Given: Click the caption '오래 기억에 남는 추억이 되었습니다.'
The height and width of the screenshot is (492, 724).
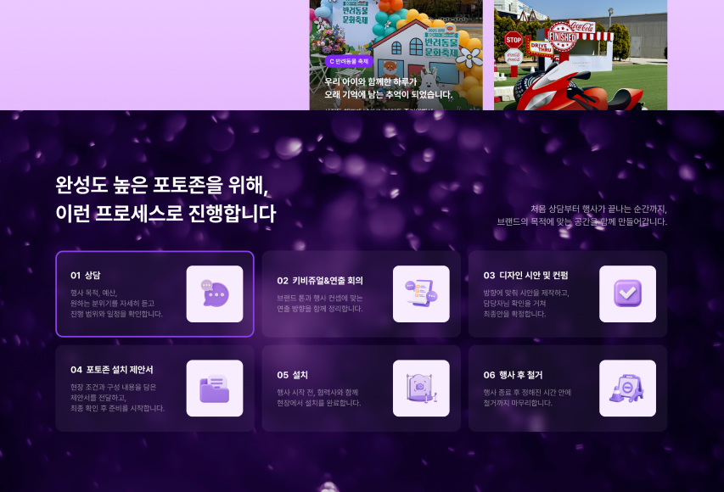Looking at the screenshot, I should coord(389,95).
